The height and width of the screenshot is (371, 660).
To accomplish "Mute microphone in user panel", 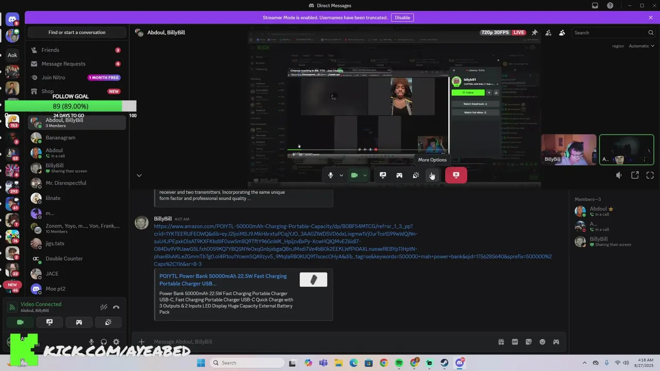I will [91, 342].
